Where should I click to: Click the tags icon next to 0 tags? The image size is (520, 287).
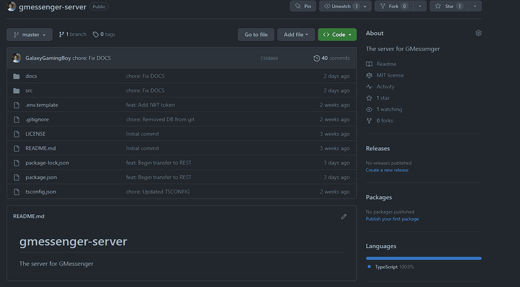(x=95, y=35)
